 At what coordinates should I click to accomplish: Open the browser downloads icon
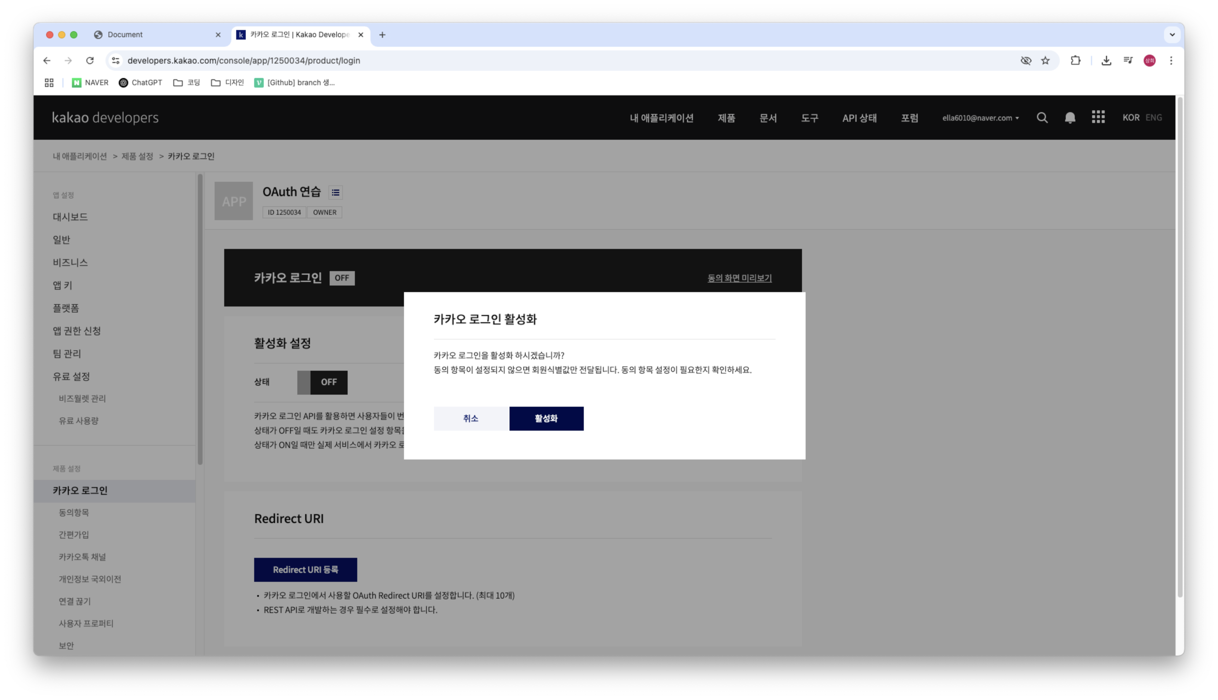1106,61
